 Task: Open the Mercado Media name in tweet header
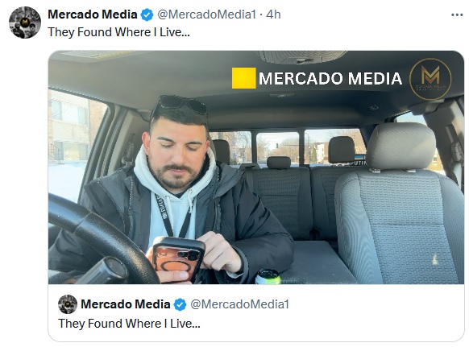point(93,14)
